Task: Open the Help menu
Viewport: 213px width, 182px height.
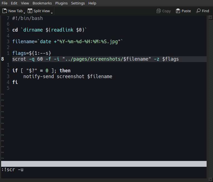Action: 92,3
